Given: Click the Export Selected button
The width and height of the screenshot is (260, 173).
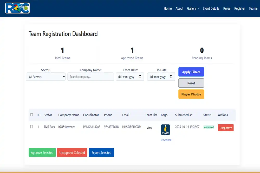Looking at the screenshot, I should pyautogui.click(x=101, y=153).
